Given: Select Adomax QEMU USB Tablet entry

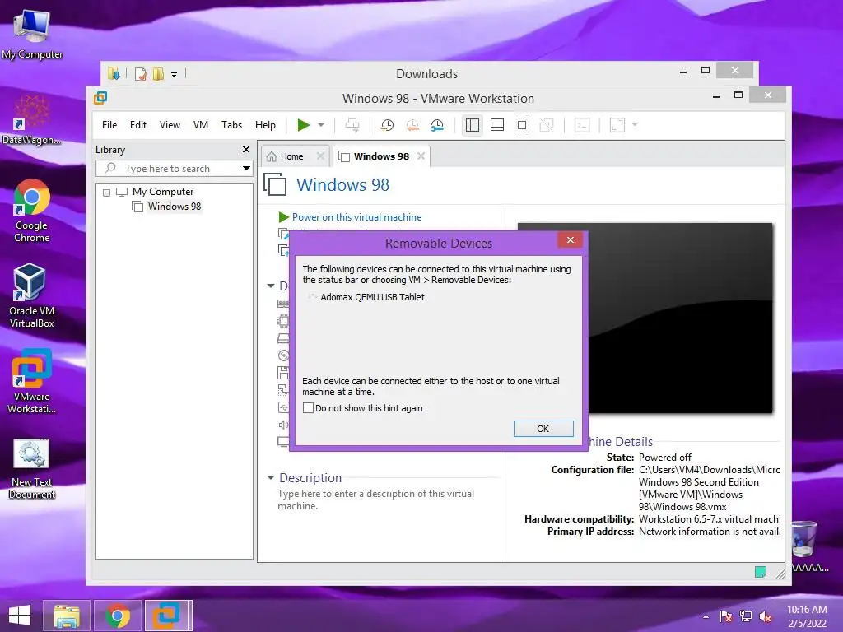Looking at the screenshot, I should [372, 297].
